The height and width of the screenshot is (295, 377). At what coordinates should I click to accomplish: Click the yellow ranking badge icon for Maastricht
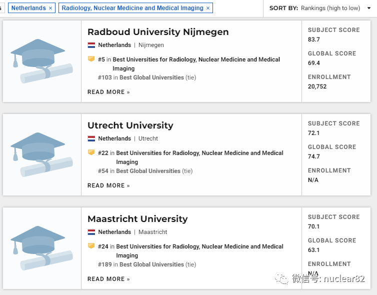click(x=91, y=246)
